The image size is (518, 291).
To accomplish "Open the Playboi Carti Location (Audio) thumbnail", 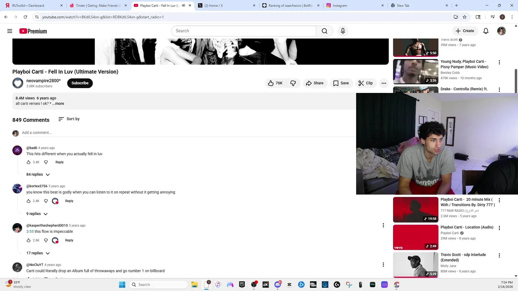I will click(416, 237).
